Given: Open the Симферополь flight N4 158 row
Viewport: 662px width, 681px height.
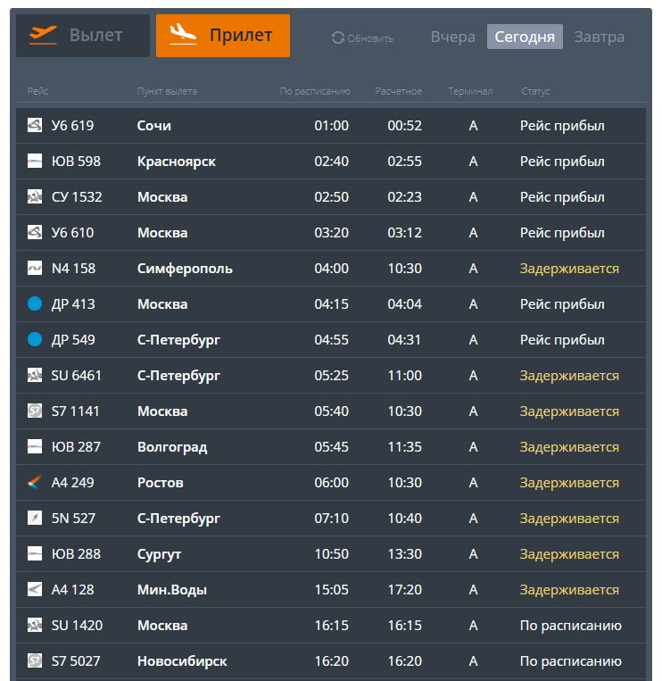Looking at the screenshot, I should click(185, 269).
